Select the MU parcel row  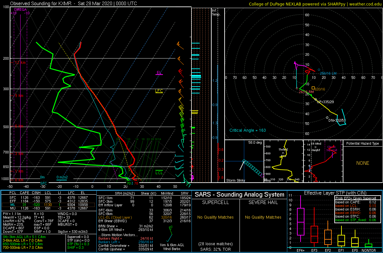pyautogui.click(x=49, y=209)
